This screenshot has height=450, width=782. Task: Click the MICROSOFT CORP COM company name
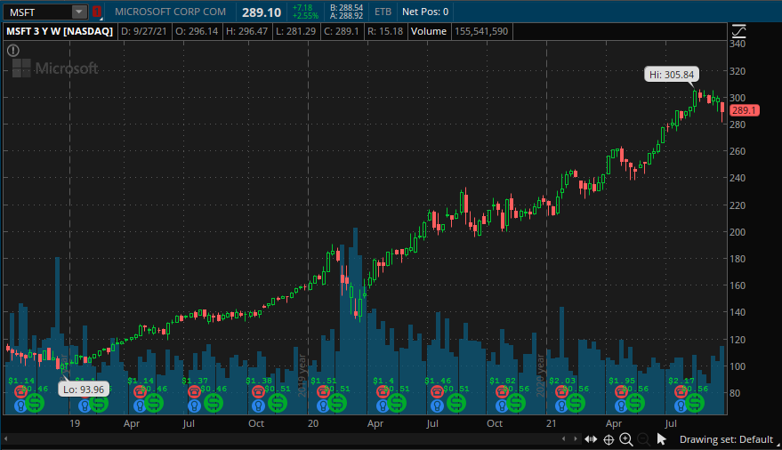click(170, 12)
